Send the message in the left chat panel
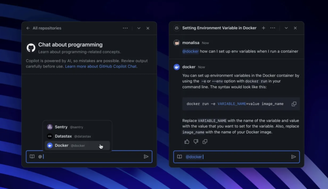 coord(146,157)
